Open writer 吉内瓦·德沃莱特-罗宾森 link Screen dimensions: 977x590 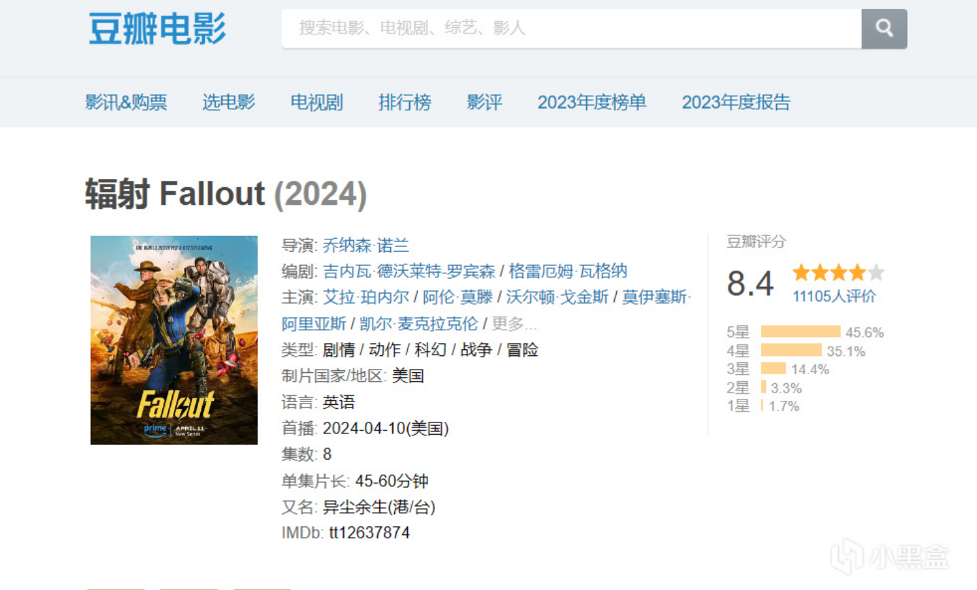409,271
